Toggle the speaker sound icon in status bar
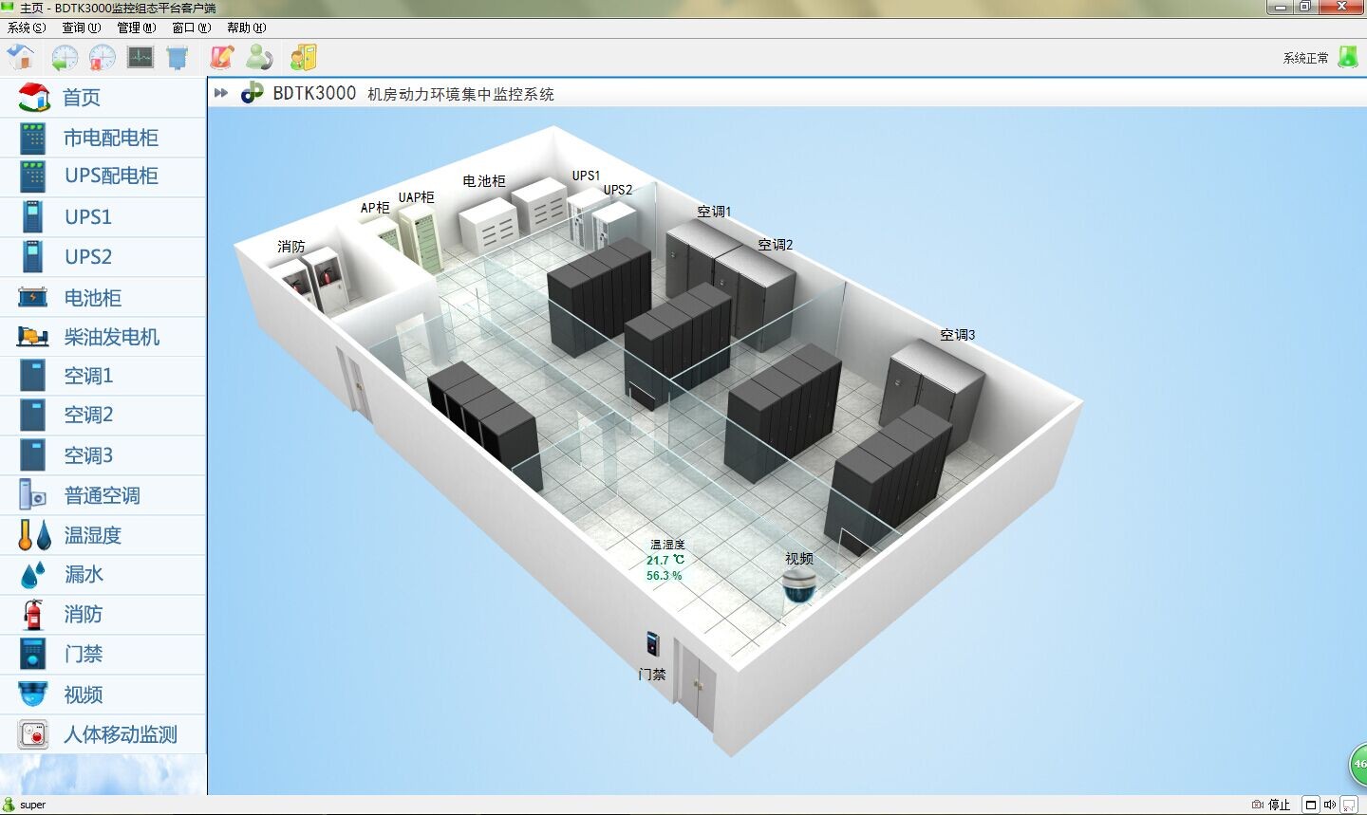This screenshot has width=1367, height=815. click(1330, 805)
